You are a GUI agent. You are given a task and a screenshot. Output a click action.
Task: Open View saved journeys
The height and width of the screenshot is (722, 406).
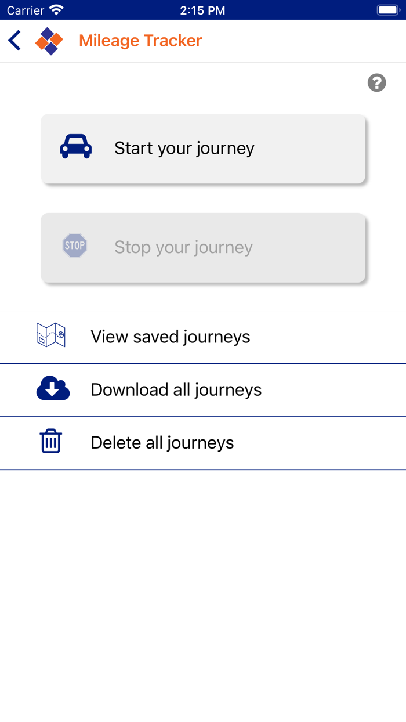pos(171,337)
